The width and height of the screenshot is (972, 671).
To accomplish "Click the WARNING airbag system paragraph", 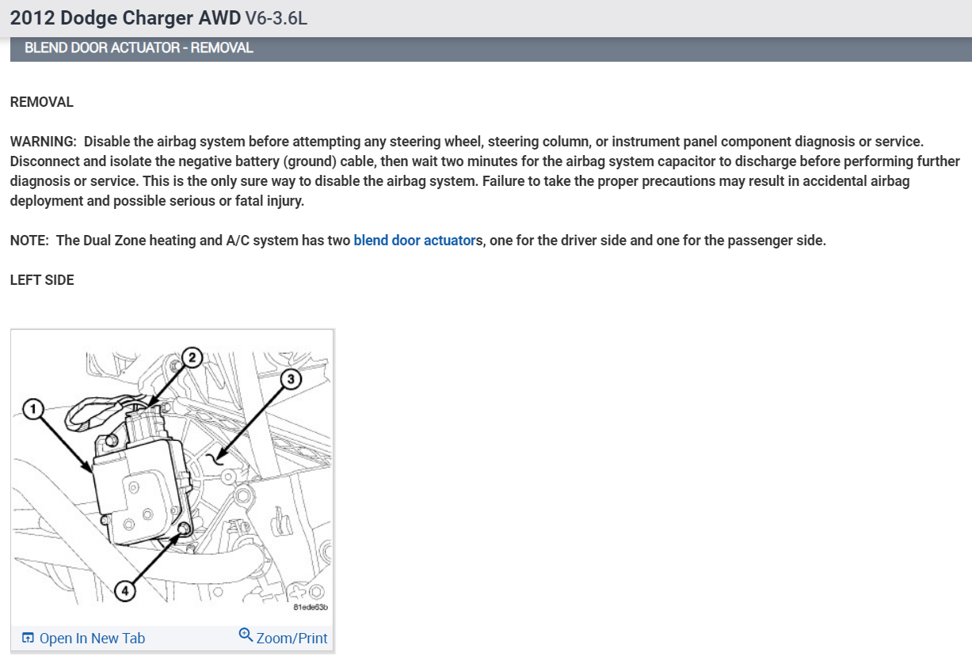I will tap(485, 171).
